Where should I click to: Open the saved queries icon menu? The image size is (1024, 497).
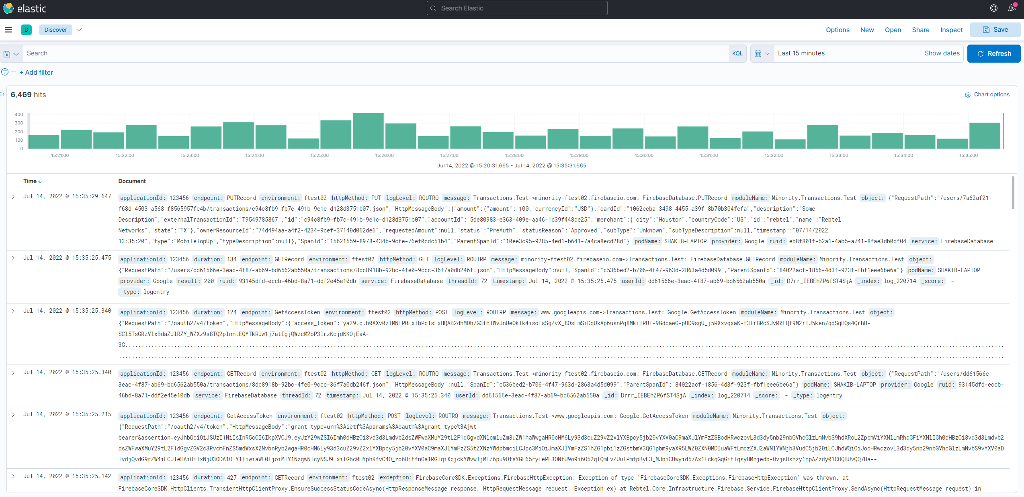pos(11,53)
